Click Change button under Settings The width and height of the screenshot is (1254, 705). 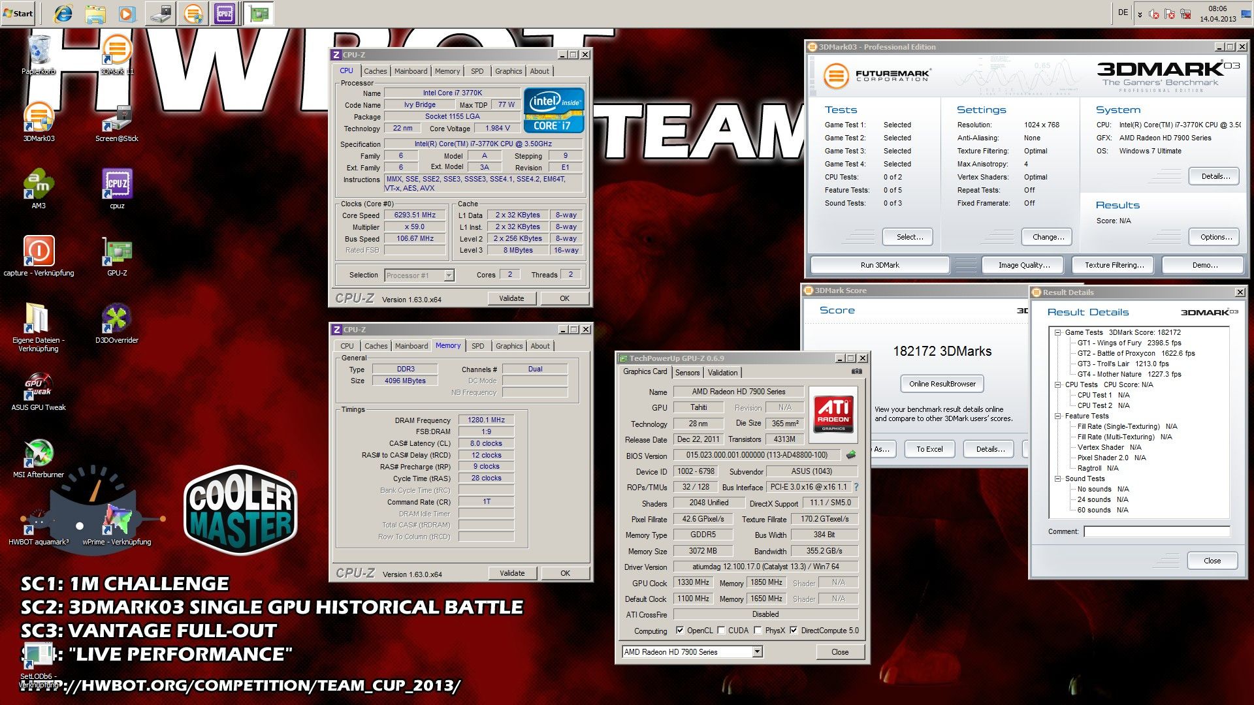(x=1048, y=237)
